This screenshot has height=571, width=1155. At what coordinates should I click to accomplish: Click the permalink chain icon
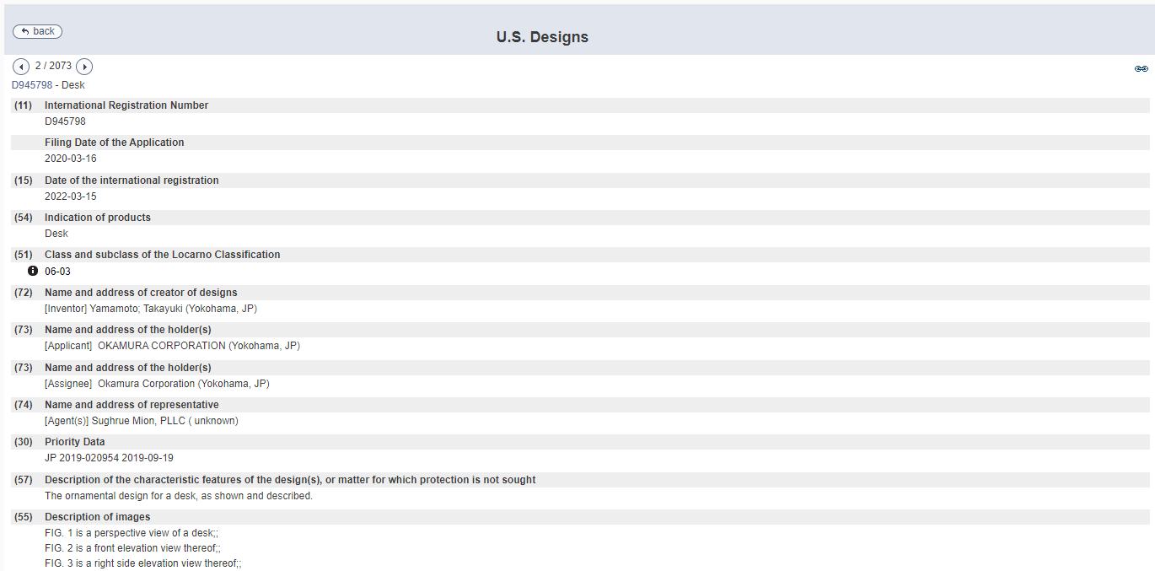(x=1141, y=68)
